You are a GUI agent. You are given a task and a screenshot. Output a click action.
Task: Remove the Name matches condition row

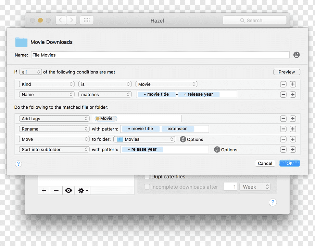pyautogui.click(x=283, y=94)
